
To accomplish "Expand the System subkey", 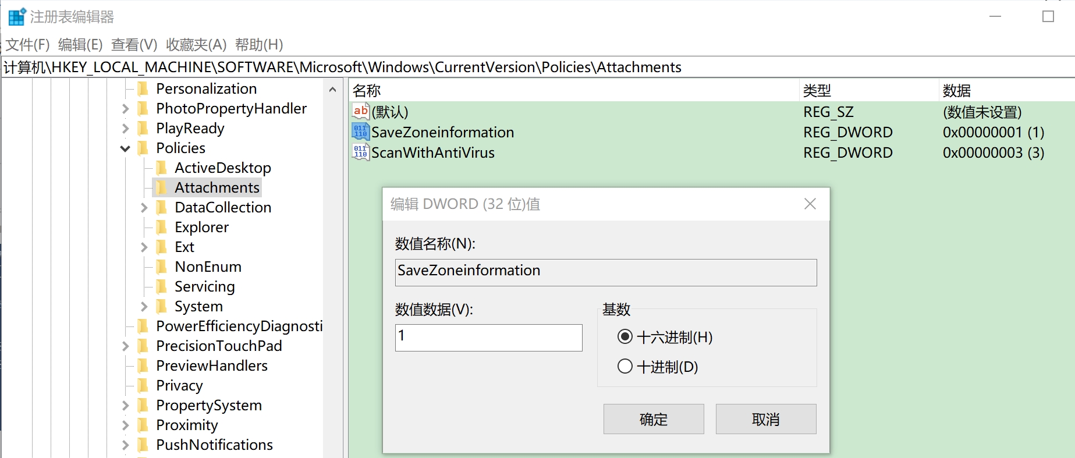I will coord(144,307).
